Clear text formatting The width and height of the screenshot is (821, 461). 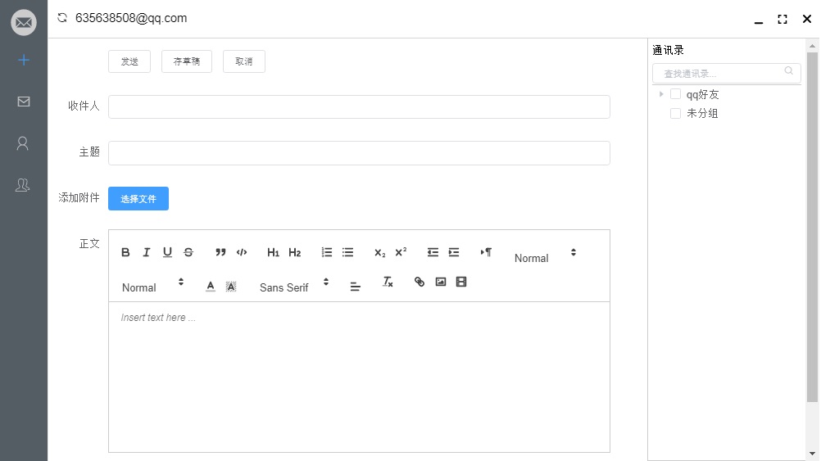point(388,282)
